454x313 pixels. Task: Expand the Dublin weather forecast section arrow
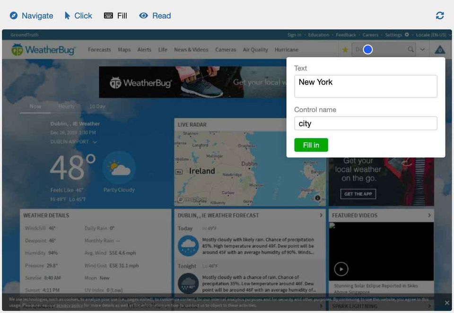(x=321, y=215)
